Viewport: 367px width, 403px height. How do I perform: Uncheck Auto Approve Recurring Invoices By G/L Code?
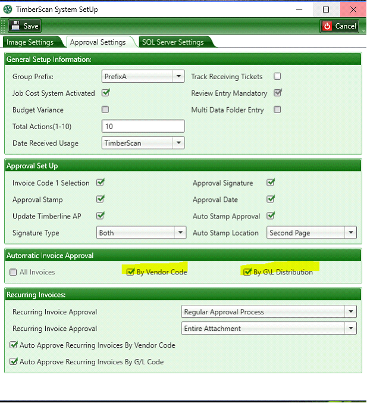pyautogui.click(x=13, y=361)
